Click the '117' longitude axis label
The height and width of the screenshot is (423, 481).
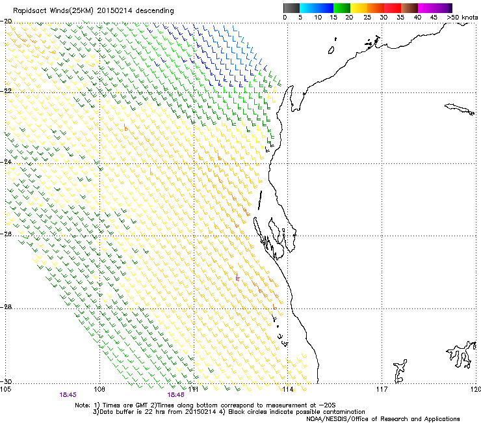[382, 390]
